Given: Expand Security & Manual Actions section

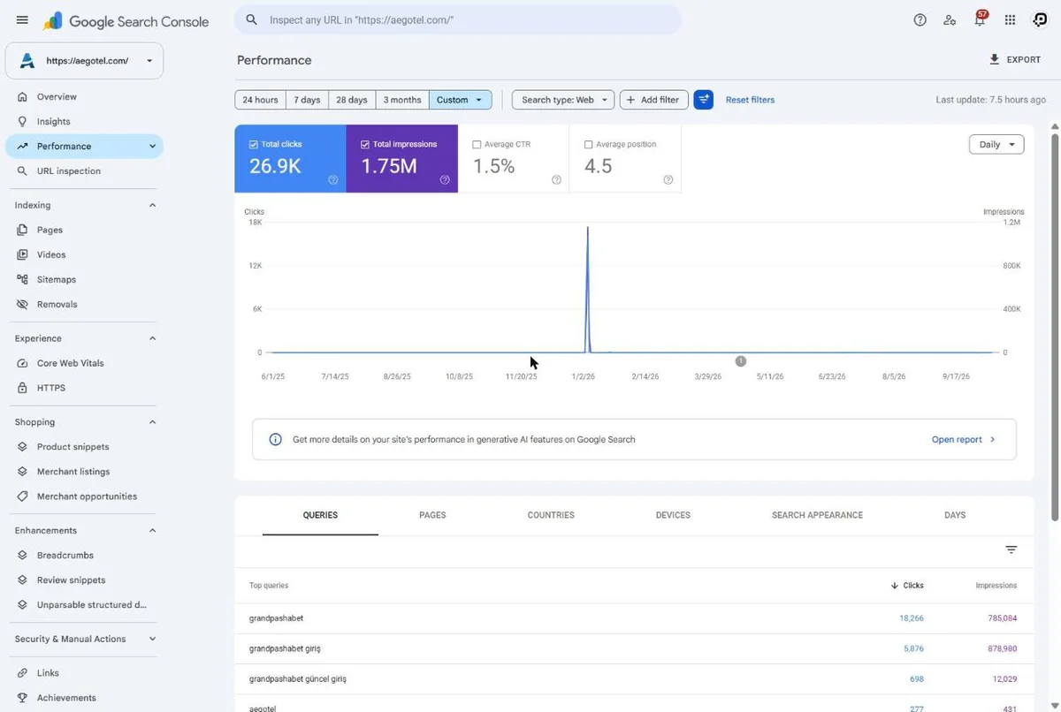Looking at the screenshot, I should point(152,639).
